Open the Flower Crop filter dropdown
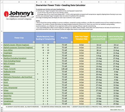Image resolution: width=125 pixels, height=112 pixels. tap(34, 42)
